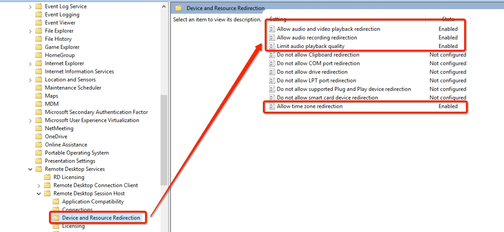Click the policy icon for Do not allow drive redirection
This screenshot has width=504, height=232.
coord(272,72)
